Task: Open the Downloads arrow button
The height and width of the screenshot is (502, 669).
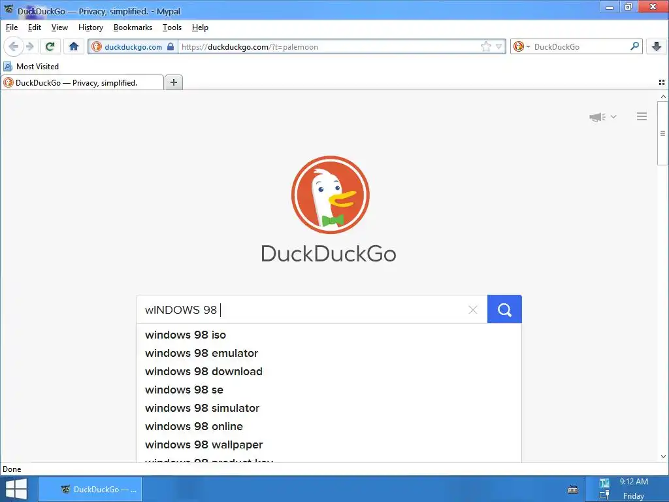Action: point(656,46)
